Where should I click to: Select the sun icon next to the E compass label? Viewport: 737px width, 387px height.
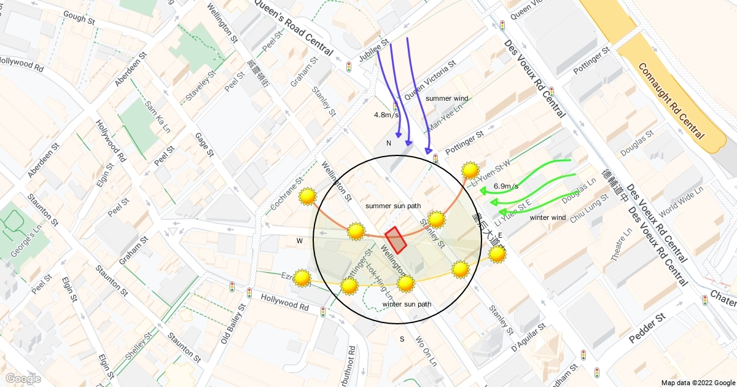(x=497, y=254)
